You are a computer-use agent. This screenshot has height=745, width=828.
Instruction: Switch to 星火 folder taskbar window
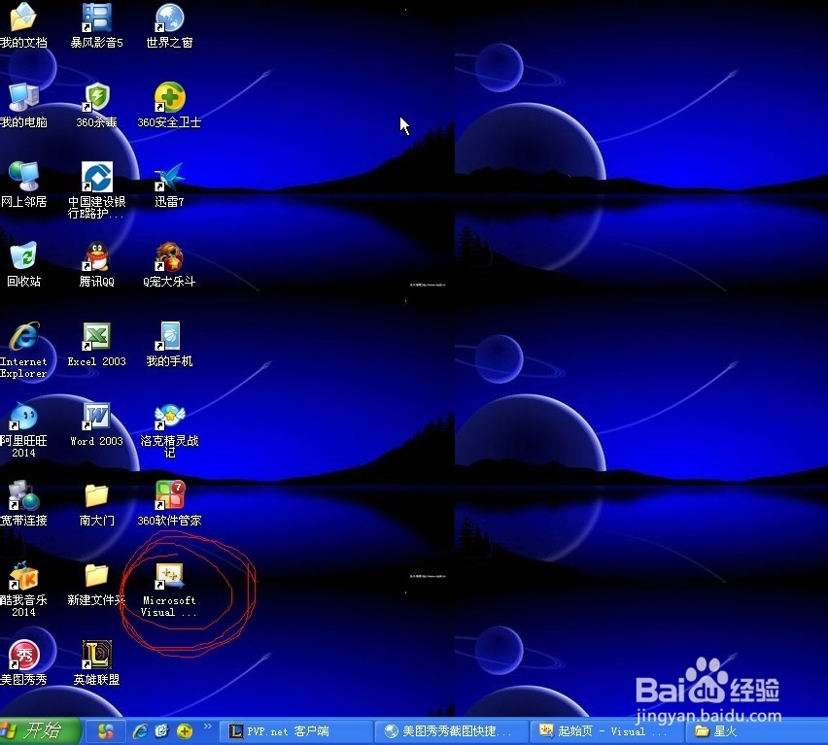click(757, 731)
